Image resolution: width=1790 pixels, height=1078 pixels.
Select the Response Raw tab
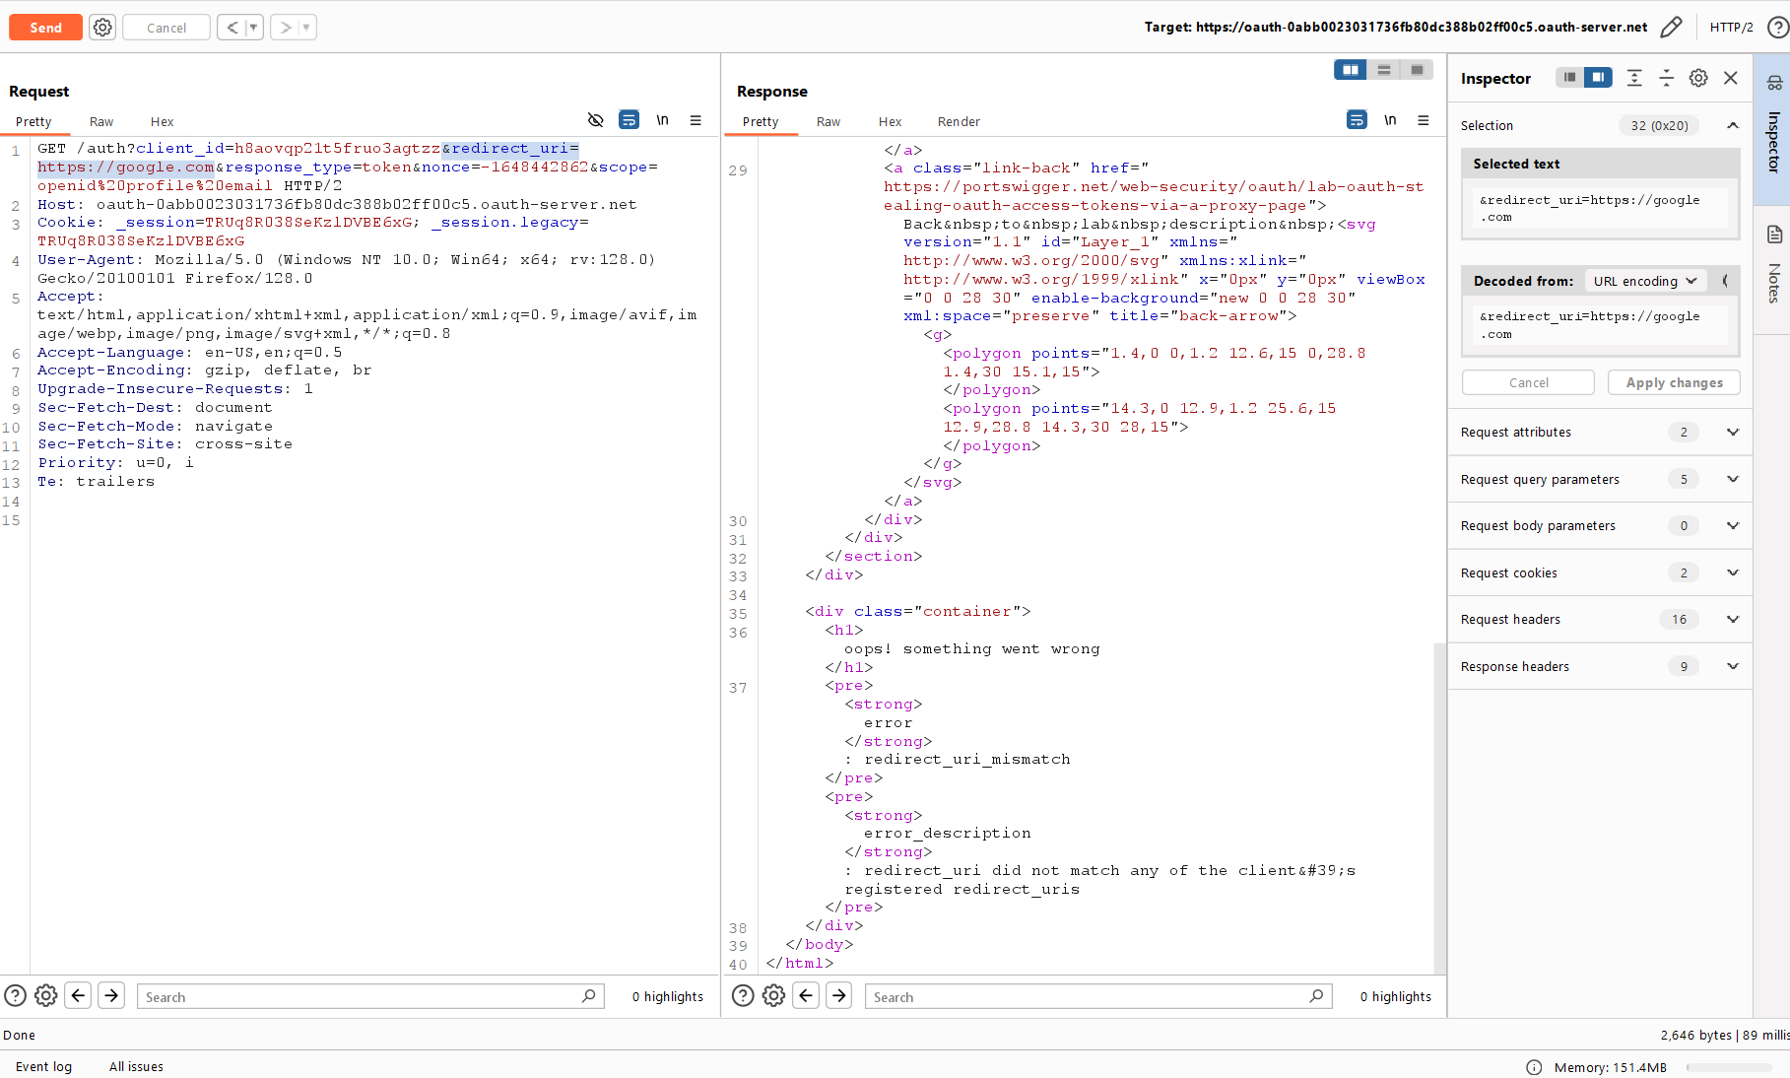pyautogui.click(x=829, y=122)
